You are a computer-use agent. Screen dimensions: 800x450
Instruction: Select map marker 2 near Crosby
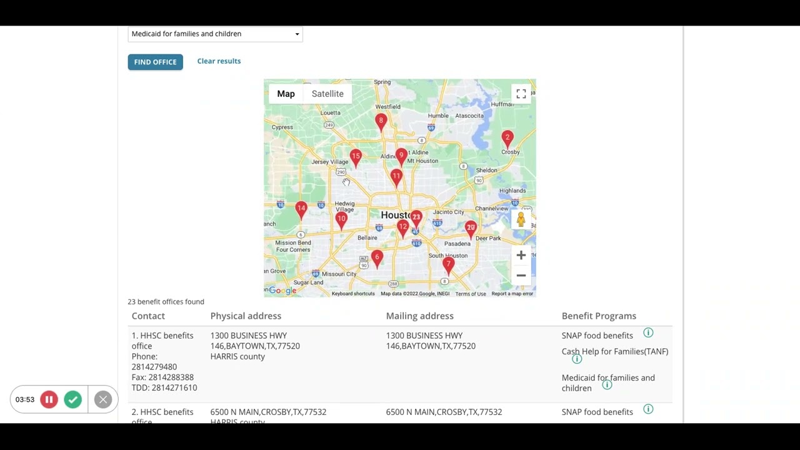click(507, 138)
